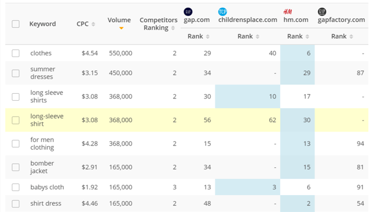This screenshot has height=212, width=373.
Task: Click the $4.46 CPC value
Action: click(90, 203)
